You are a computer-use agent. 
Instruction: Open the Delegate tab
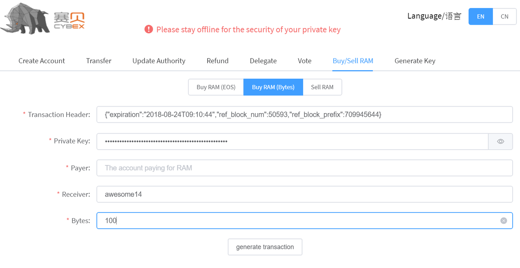(x=263, y=61)
